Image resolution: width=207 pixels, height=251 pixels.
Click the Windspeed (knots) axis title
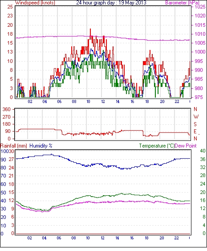point(35,3)
